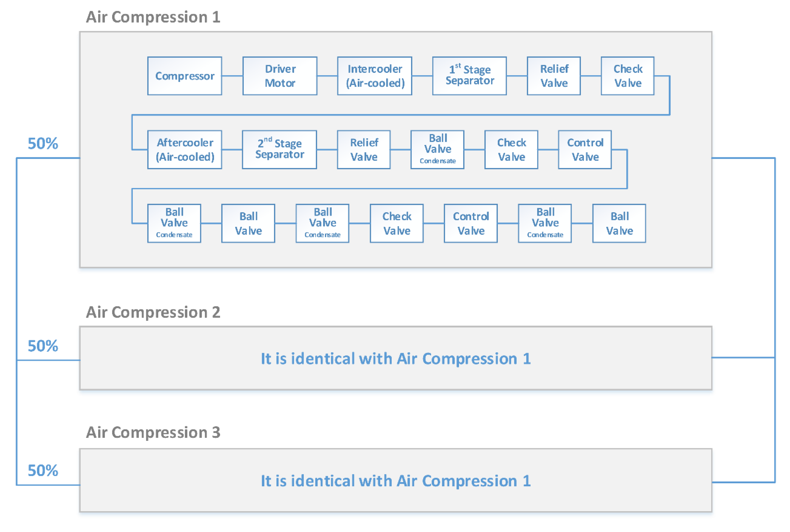This screenshot has height=532, width=790.
Task: Click the Aftercooler (Air-cooled) block
Action: click(x=185, y=150)
